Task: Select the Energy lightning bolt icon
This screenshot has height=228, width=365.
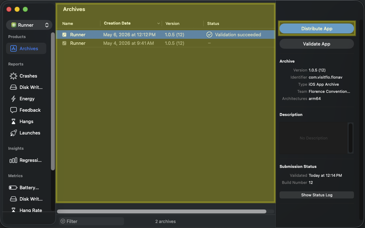Action: pos(13,99)
